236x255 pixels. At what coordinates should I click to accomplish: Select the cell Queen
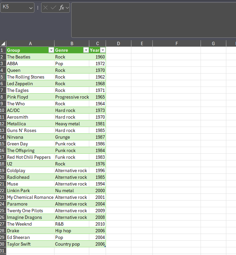pyautogui.click(x=30, y=70)
